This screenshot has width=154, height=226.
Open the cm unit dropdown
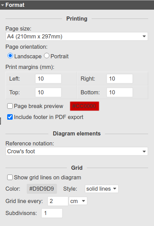pyautogui.click(x=78, y=201)
